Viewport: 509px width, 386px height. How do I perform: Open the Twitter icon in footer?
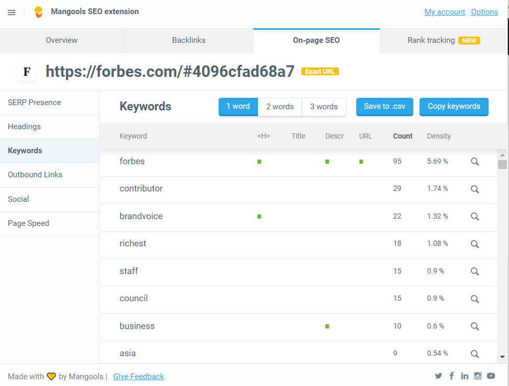click(x=438, y=376)
